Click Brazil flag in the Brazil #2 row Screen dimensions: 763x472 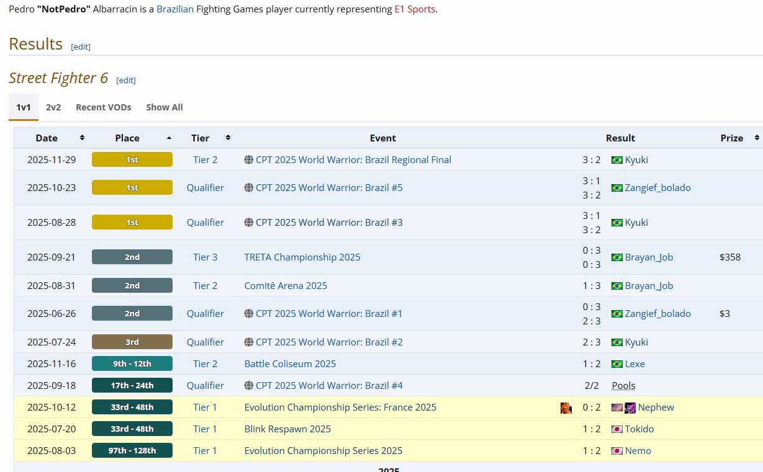coord(617,342)
